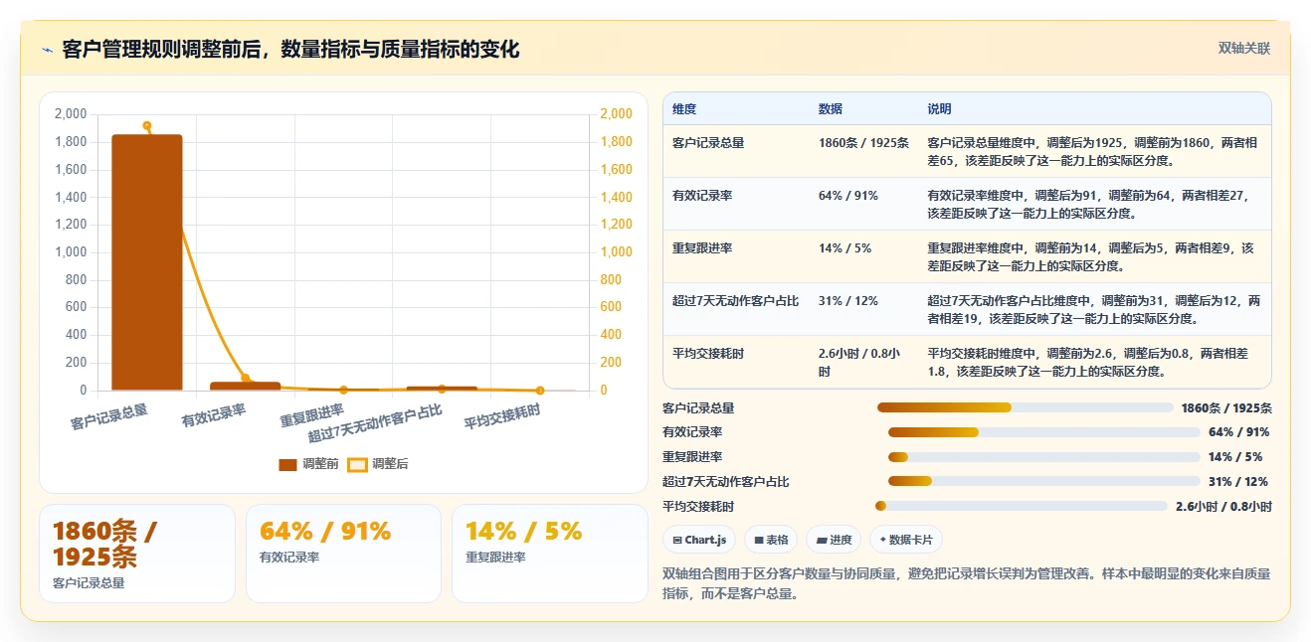Select the 表格 chip
The height and width of the screenshot is (642, 1311).
[771, 540]
